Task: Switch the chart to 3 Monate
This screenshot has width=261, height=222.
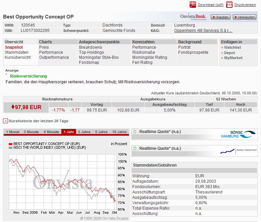Action: click(31, 132)
